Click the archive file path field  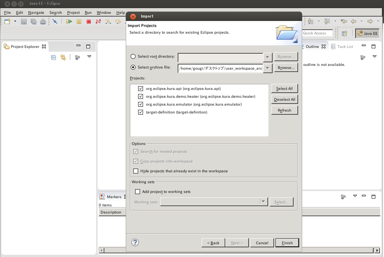coord(220,68)
